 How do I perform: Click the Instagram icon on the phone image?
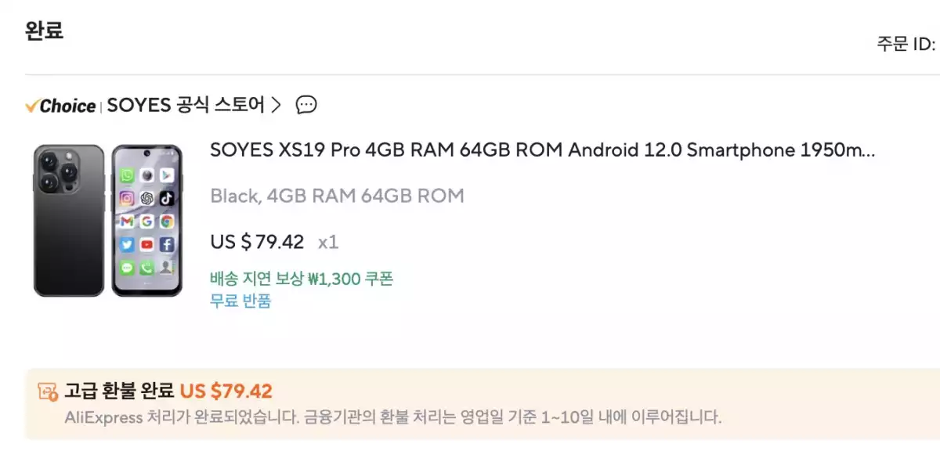point(127,198)
